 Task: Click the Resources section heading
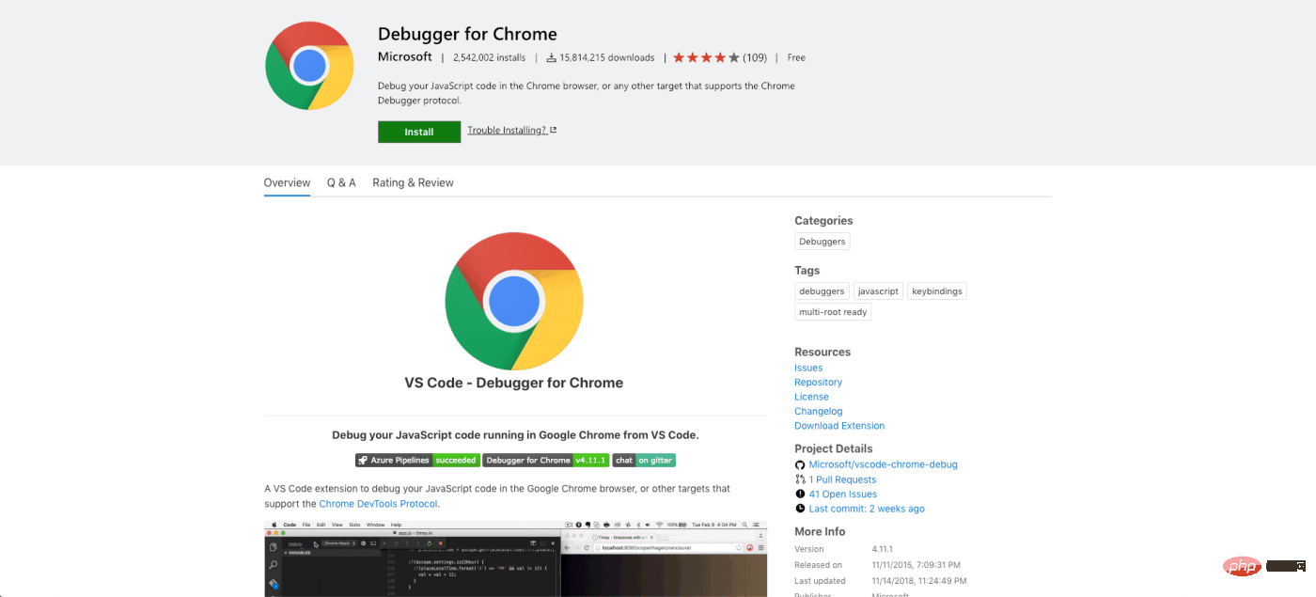point(822,352)
